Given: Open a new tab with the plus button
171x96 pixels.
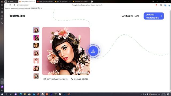Looking at the screenshot, I should [92, 2].
